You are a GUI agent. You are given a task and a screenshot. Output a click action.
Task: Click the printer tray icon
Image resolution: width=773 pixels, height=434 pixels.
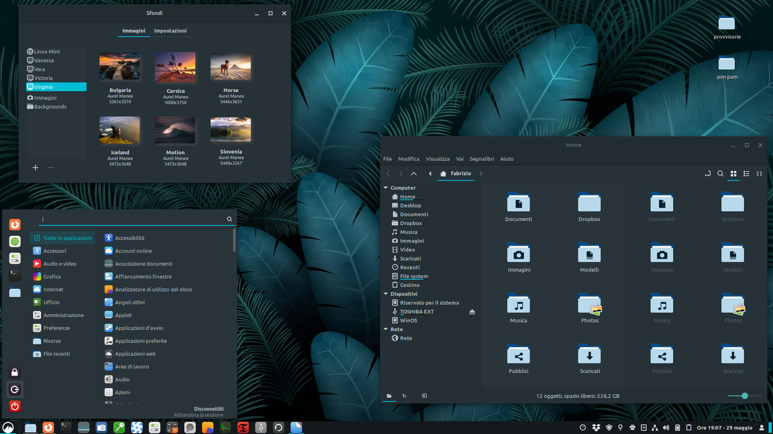point(632,427)
